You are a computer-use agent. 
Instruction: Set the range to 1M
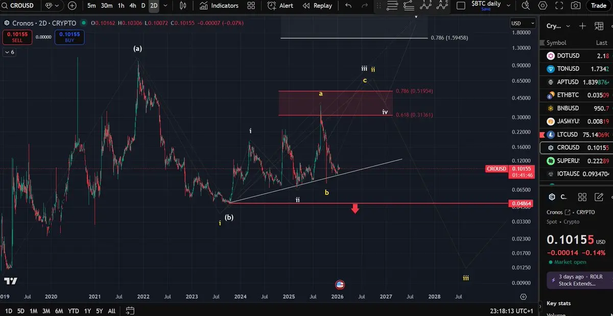pyautogui.click(x=33, y=311)
